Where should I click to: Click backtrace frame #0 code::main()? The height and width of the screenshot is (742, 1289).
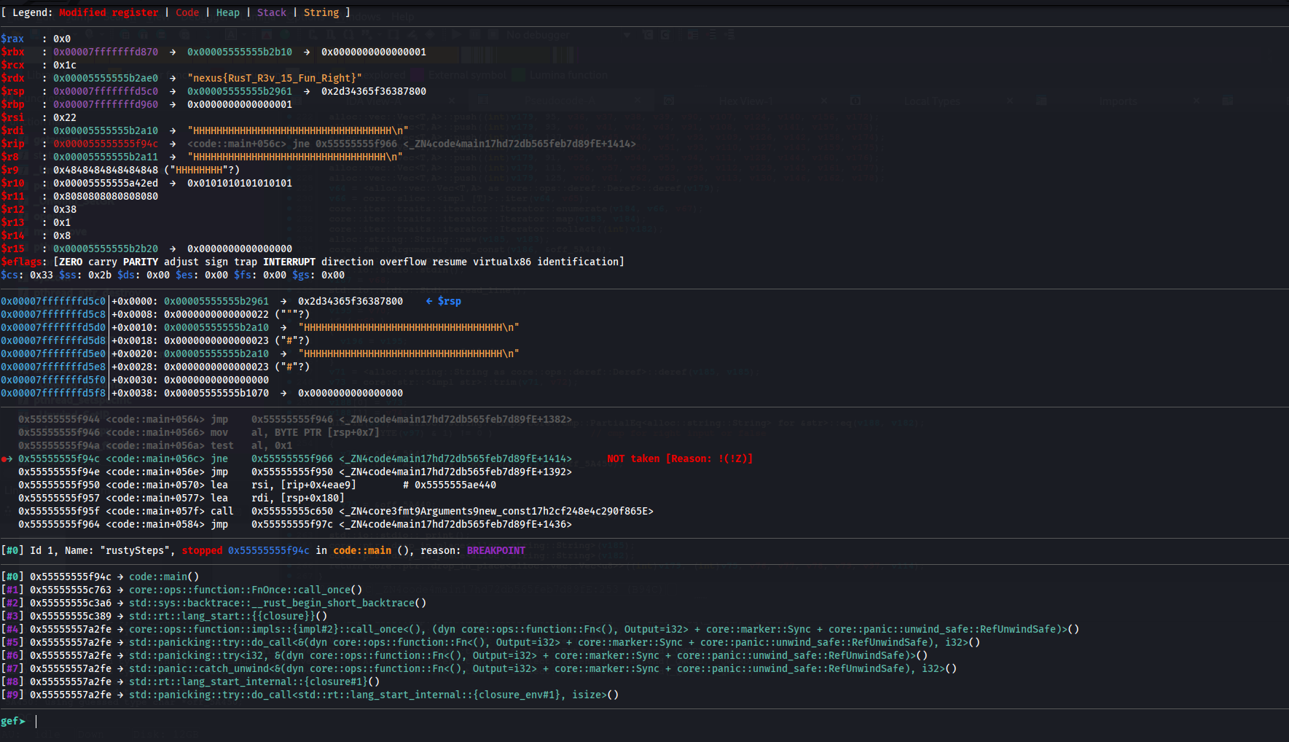pyautogui.click(x=100, y=577)
